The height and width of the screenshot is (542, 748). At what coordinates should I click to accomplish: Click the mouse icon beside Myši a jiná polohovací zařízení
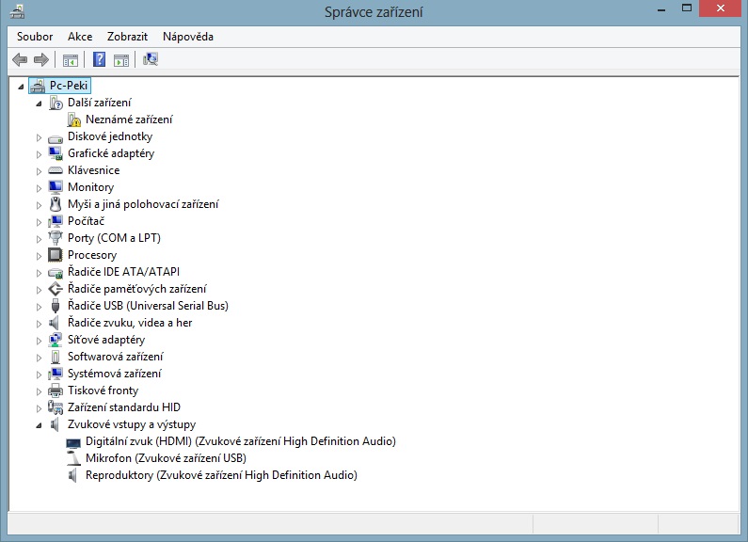coord(56,204)
